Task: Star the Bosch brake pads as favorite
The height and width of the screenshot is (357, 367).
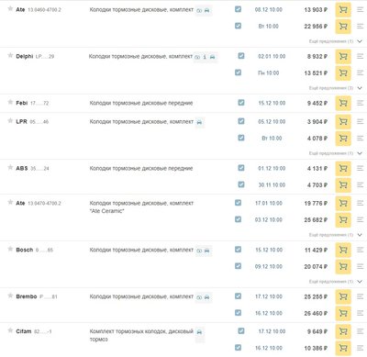Action: click(x=10, y=249)
